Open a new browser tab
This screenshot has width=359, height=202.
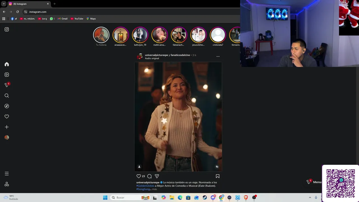tap(54, 4)
